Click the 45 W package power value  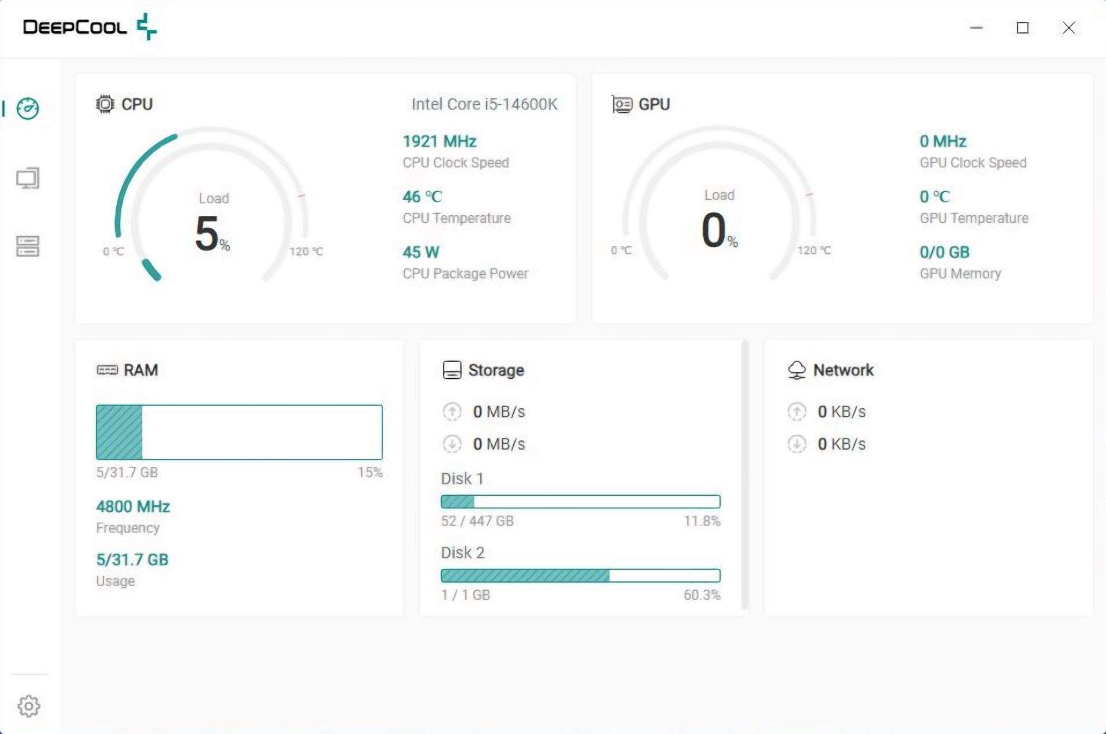point(421,252)
